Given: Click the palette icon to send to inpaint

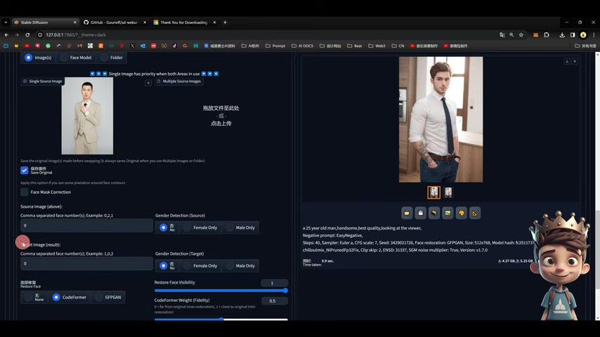Looking at the screenshot, I should [x=462, y=213].
